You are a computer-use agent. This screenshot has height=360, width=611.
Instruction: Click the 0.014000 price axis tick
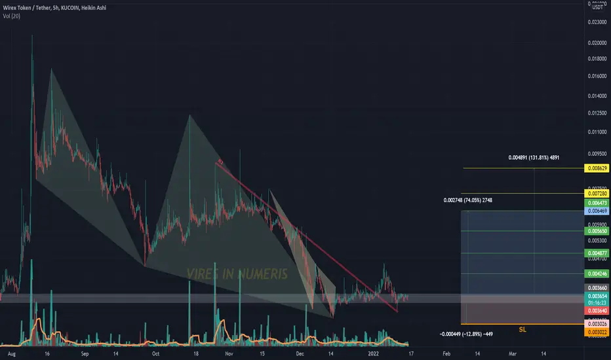click(597, 96)
